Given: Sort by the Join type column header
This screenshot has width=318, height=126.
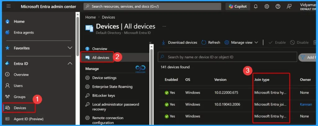Looking at the screenshot, I should click(x=262, y=80).
